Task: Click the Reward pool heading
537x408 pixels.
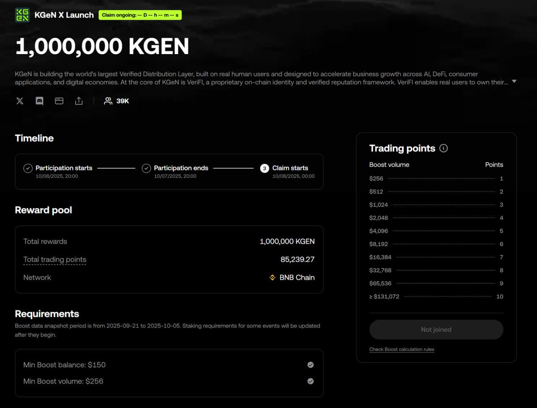Action: 43,210
